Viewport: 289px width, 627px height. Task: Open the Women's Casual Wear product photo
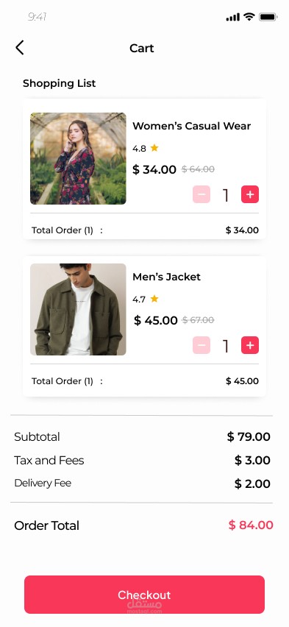pos(78,159)
